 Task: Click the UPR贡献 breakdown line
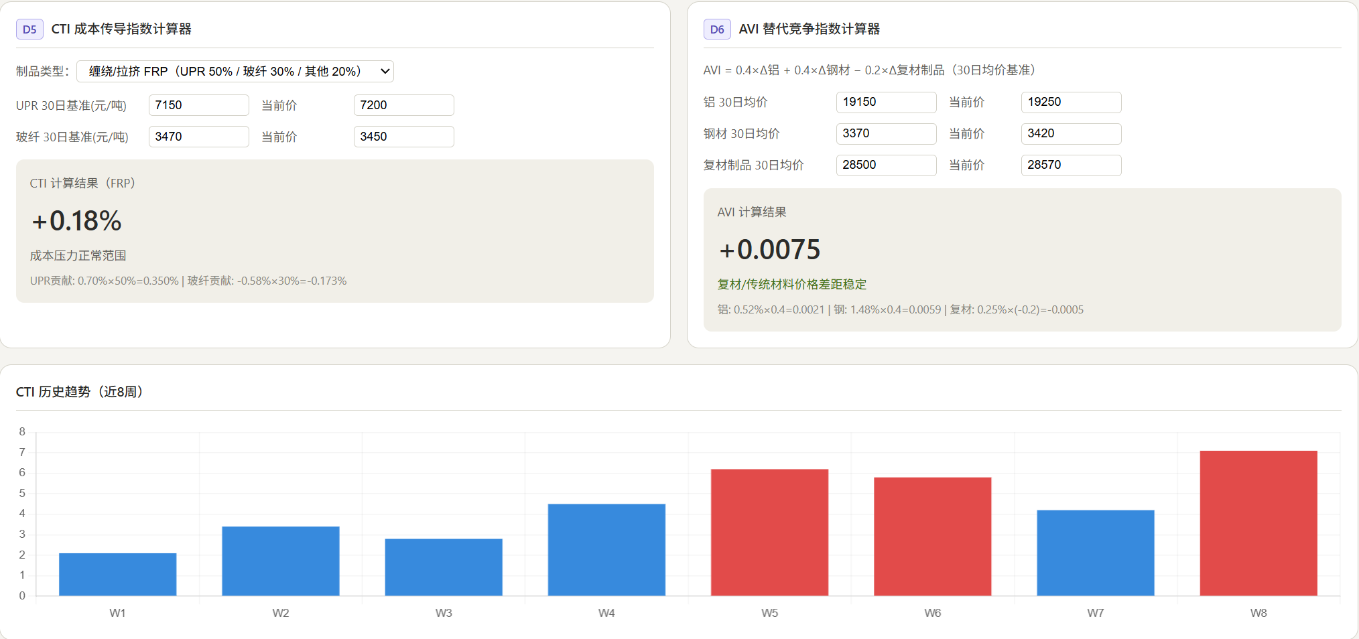pos(188,281)
